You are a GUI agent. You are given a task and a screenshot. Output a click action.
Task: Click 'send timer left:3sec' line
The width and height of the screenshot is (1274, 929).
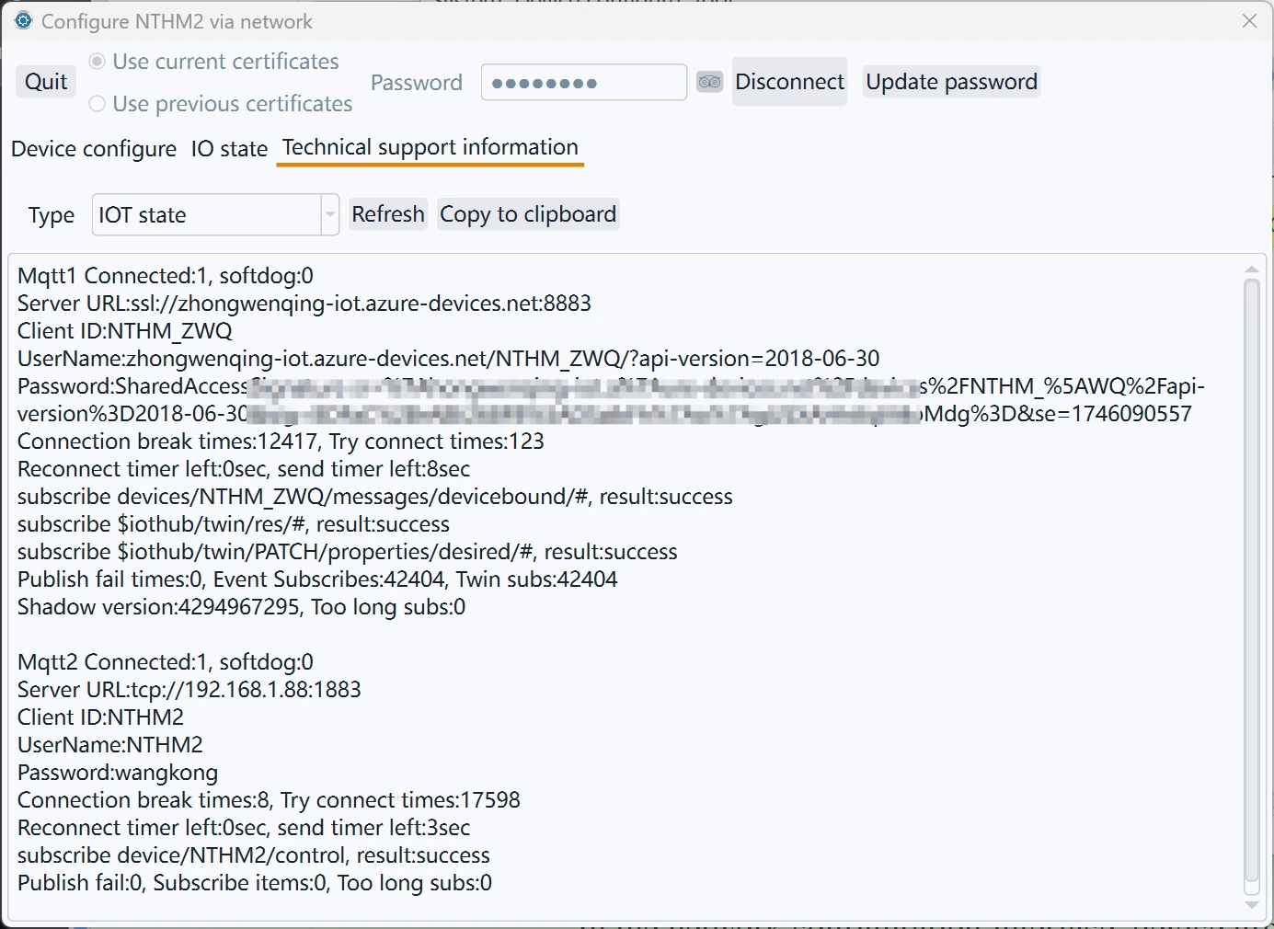click(244, 828)
